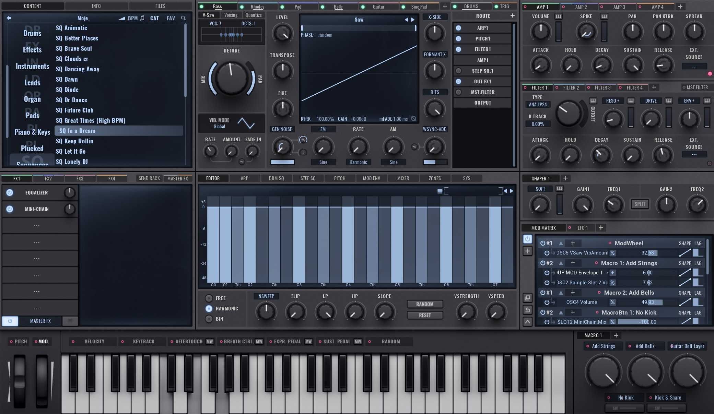Screen dimensions: 714x414
Task: Open the AMP EXT. SOURCE dropdown
Action: coord(694,67)
